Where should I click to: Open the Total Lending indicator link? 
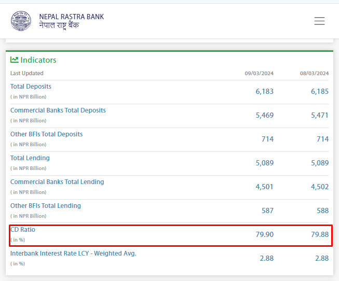(x=30, y=158)
